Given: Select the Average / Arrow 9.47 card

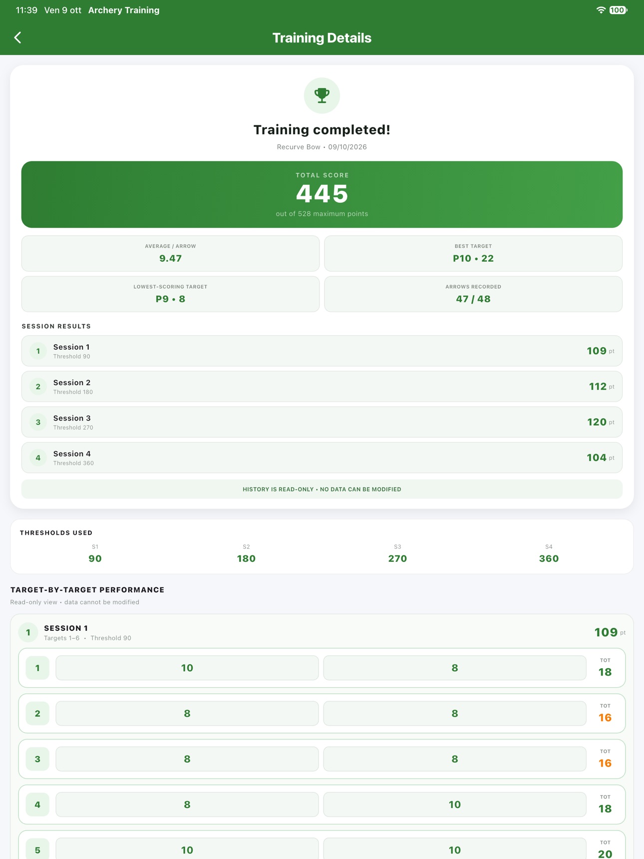Looking at the screenshot, I should click(170, 253).
